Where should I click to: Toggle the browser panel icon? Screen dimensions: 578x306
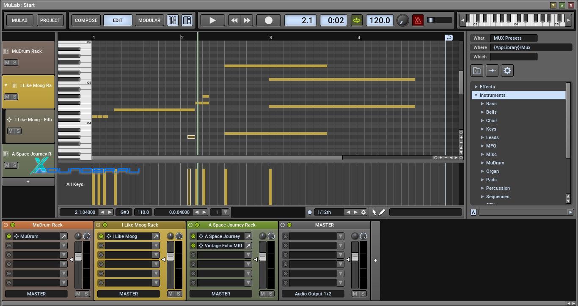187,20
